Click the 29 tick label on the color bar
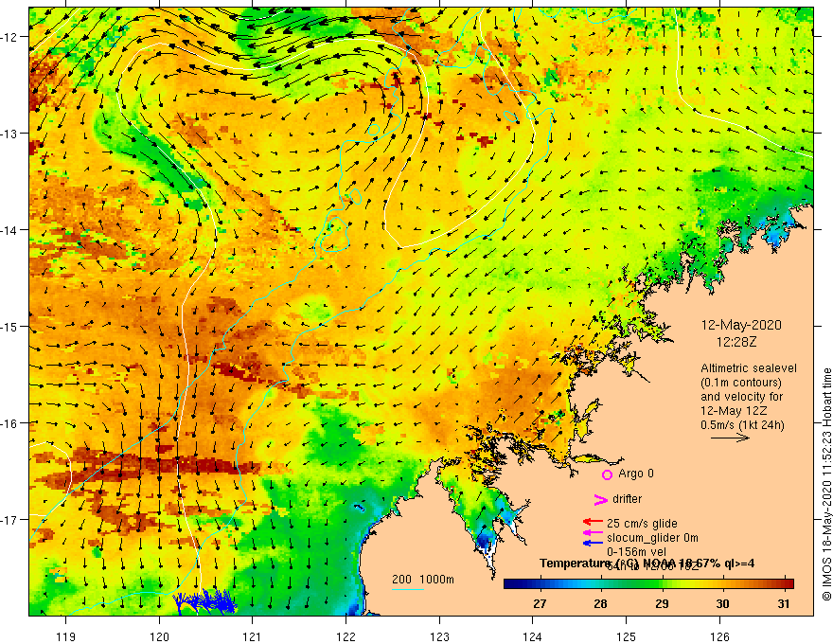The height and width of the screenshot is (644, 833). (662, 603)
